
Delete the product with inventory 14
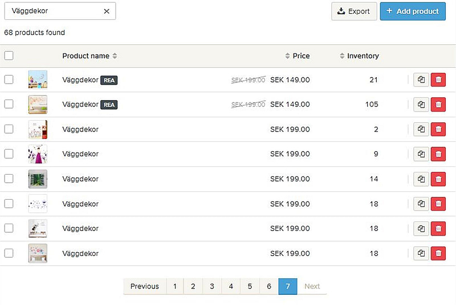tap(438, 179)
